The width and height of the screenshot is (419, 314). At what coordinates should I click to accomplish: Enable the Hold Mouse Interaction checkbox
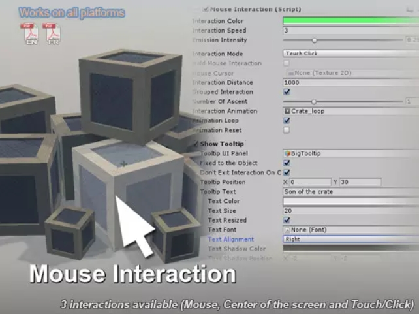pyautogui.click(x=287, y=63)
